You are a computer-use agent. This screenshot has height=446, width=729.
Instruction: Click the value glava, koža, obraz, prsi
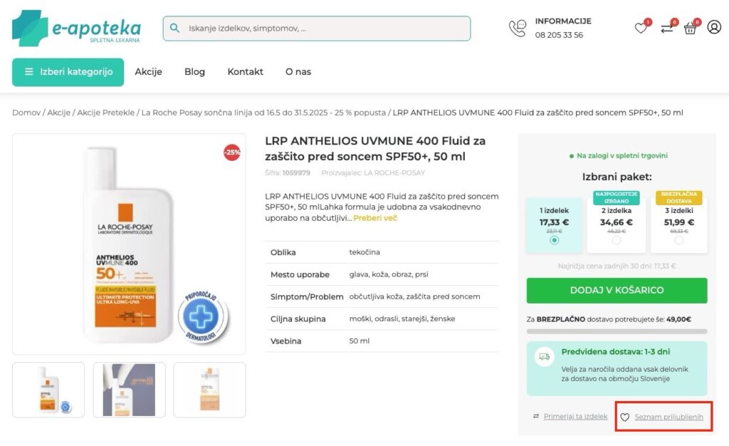point(389,274)
